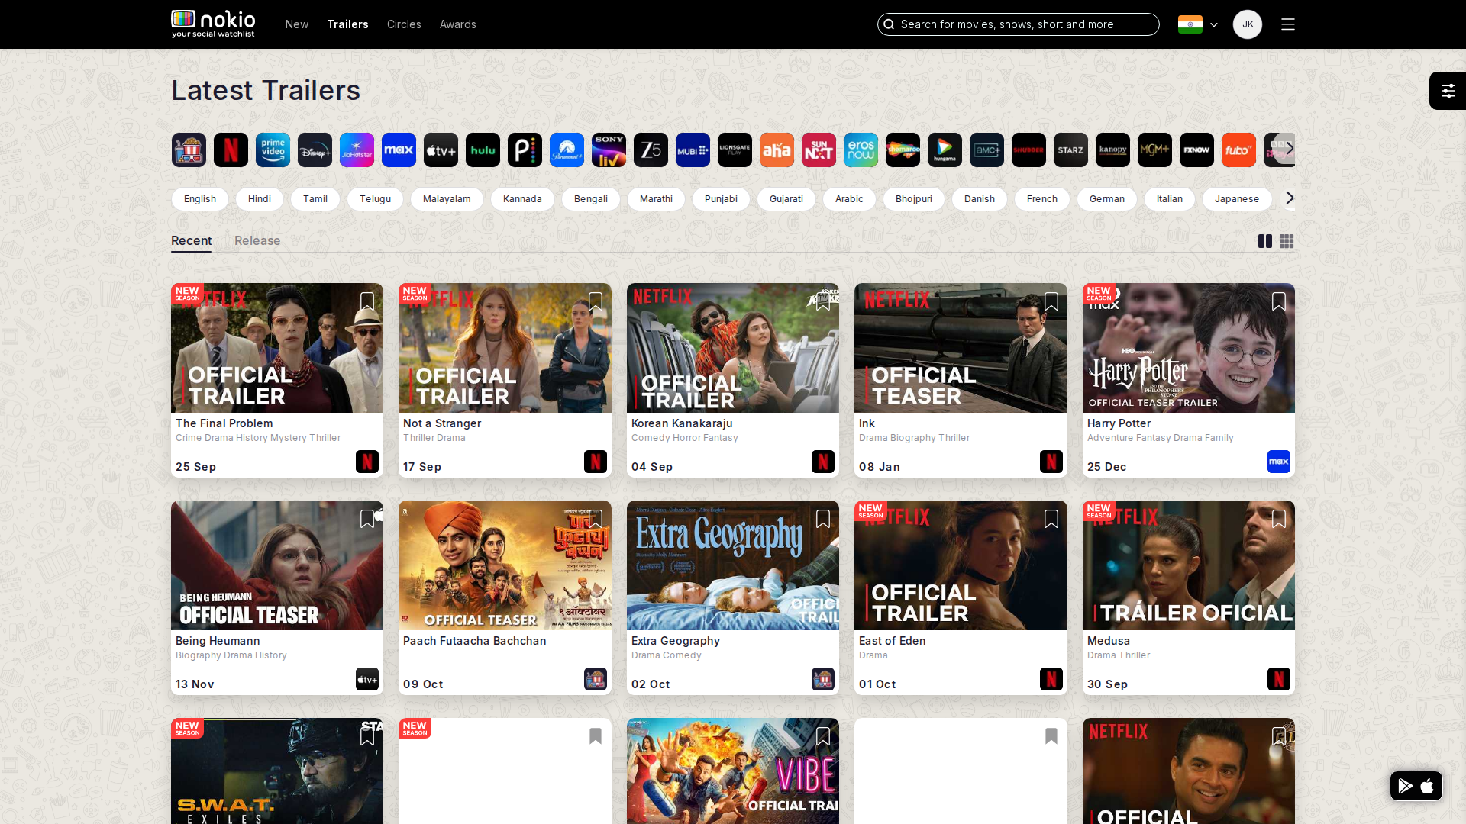Go to Nokio home via logo
Image resolution: width=1466 pixels, height=824 pixels.
[x=213, y=24]
